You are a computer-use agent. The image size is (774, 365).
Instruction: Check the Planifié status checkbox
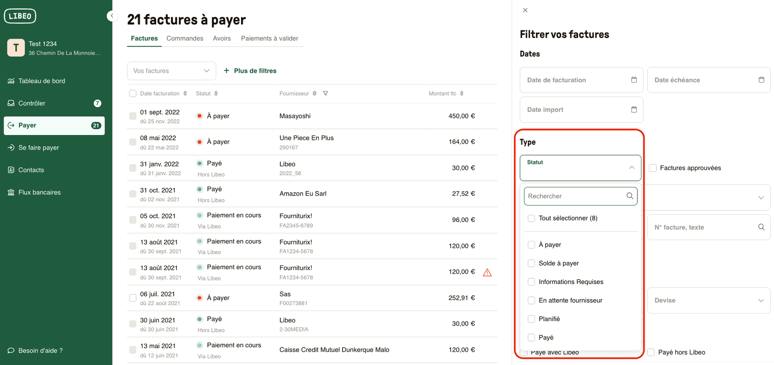(531, 319)
